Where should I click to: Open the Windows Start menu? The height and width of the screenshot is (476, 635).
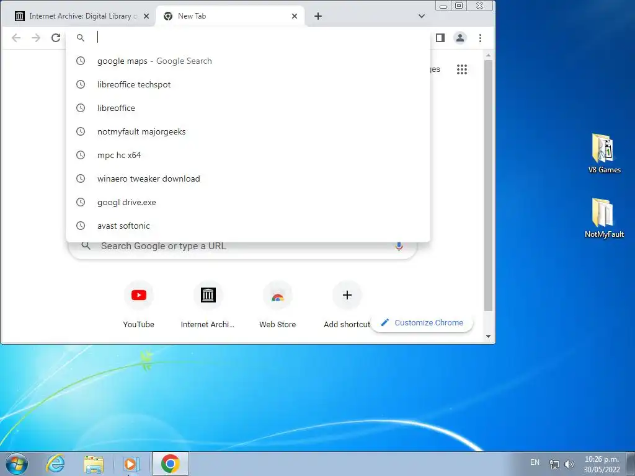(x=17, y=464)
